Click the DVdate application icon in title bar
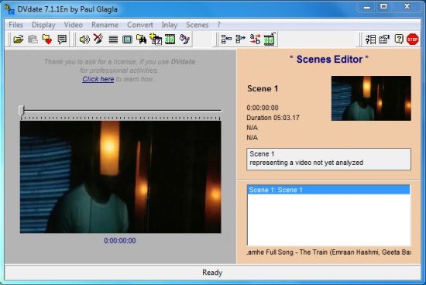Screen dimensions: 426x285 [x=9, y=9]
